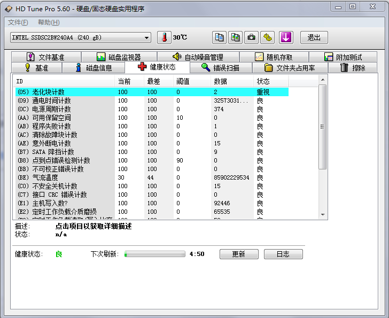Switch to the 错误扫描 tab
This screenshot has width=389, height=318.
pos(221,68)
